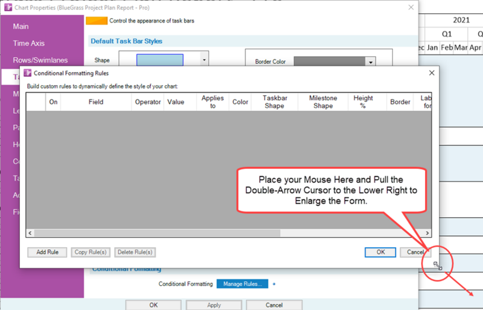Open the Shape dropdown arrow
The height and width of the screenshot is (310, 483).
(x=204, y=60)
